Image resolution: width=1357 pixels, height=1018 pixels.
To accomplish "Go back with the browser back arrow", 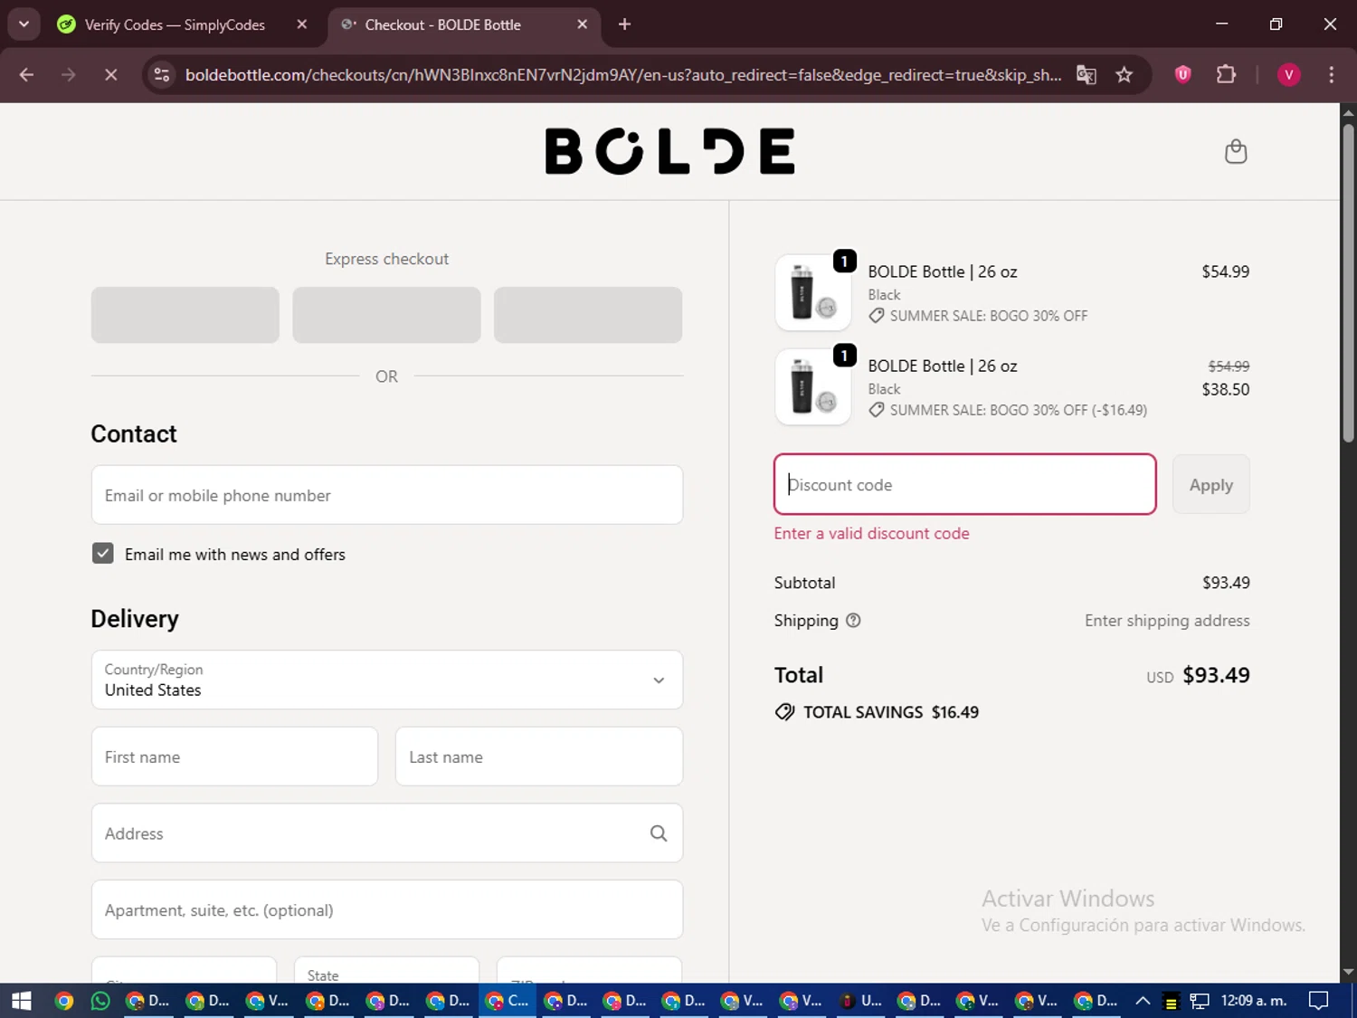I will 26,75.
